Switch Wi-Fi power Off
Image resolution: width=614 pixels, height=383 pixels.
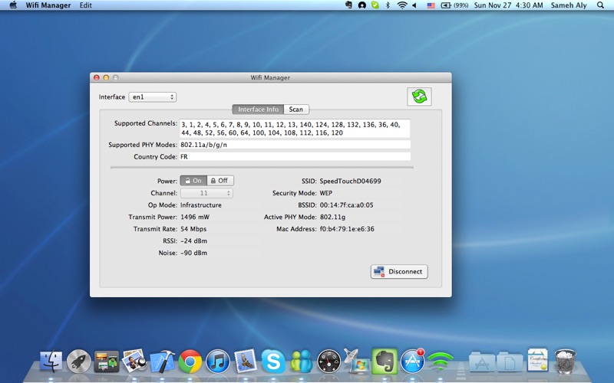tap(220, 181)
